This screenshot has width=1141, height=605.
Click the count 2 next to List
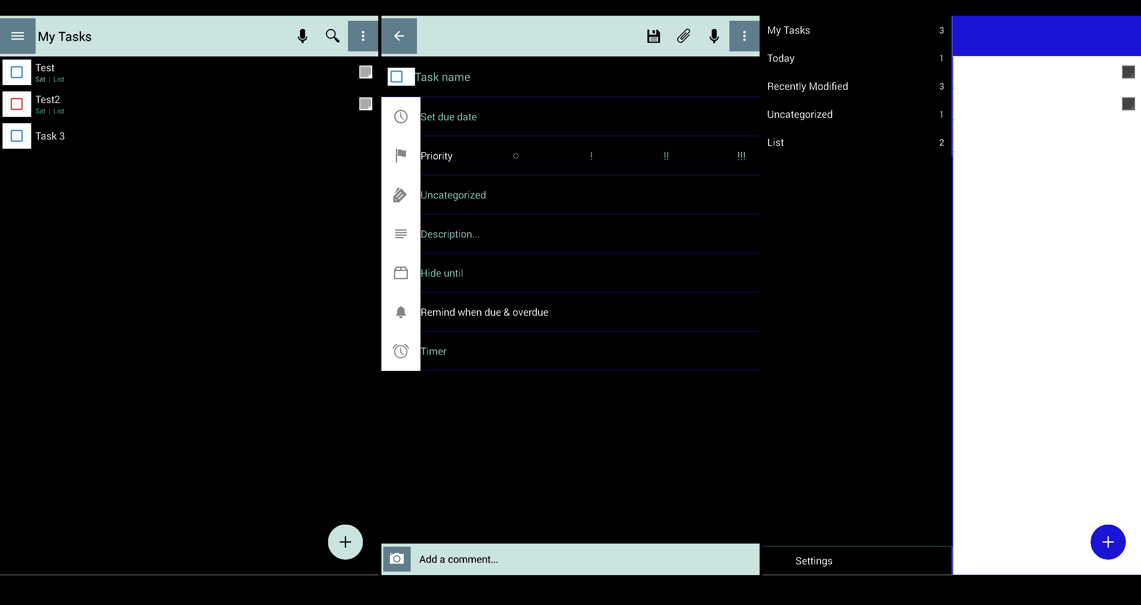(941, 143)
